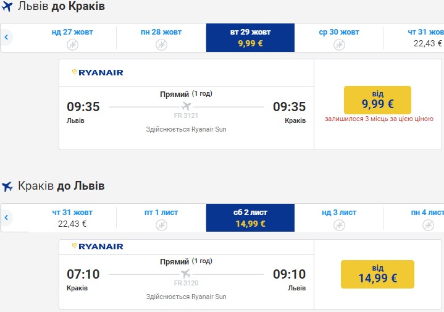Select the сб 2 лист 14,99 € tab

click(250, 217)
